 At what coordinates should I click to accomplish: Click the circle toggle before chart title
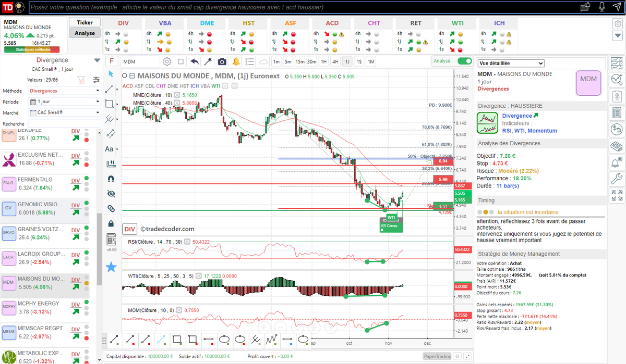125,76
